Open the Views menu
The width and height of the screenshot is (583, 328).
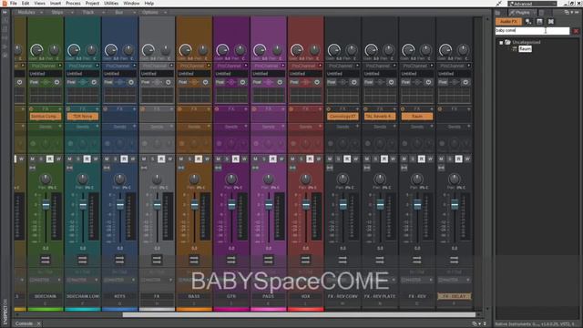(39, 4)
